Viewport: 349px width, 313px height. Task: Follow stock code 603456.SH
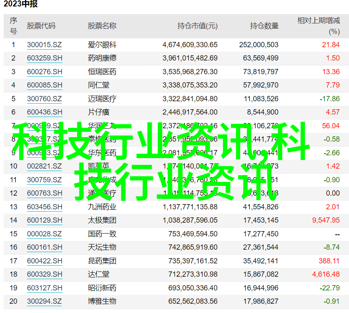click(x=44, y=207)
